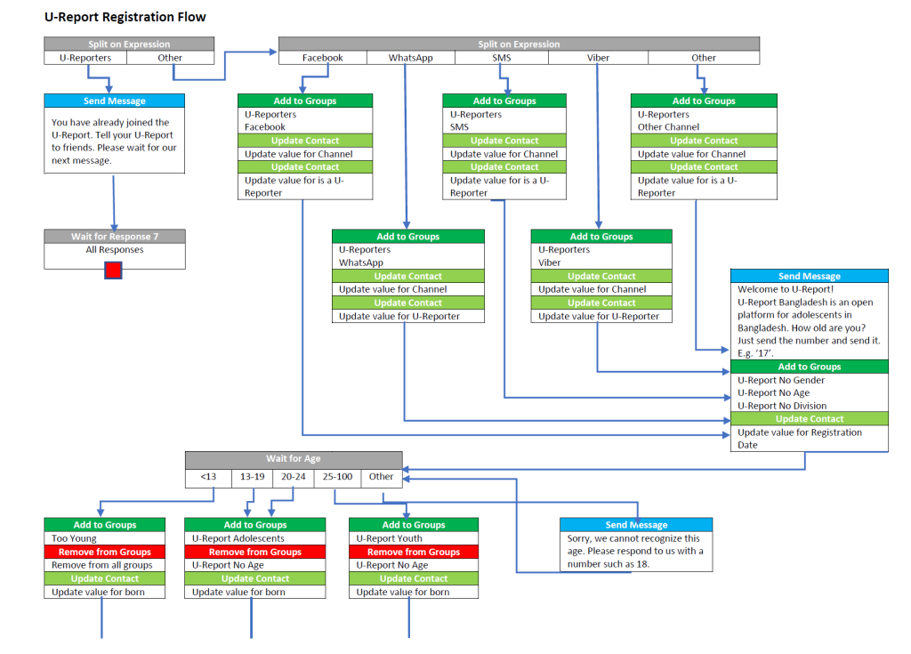Image resolution: width=911 pixels, height=654 pixels.
Task: Select the "25-100" age cell
Action: [337, 477]
